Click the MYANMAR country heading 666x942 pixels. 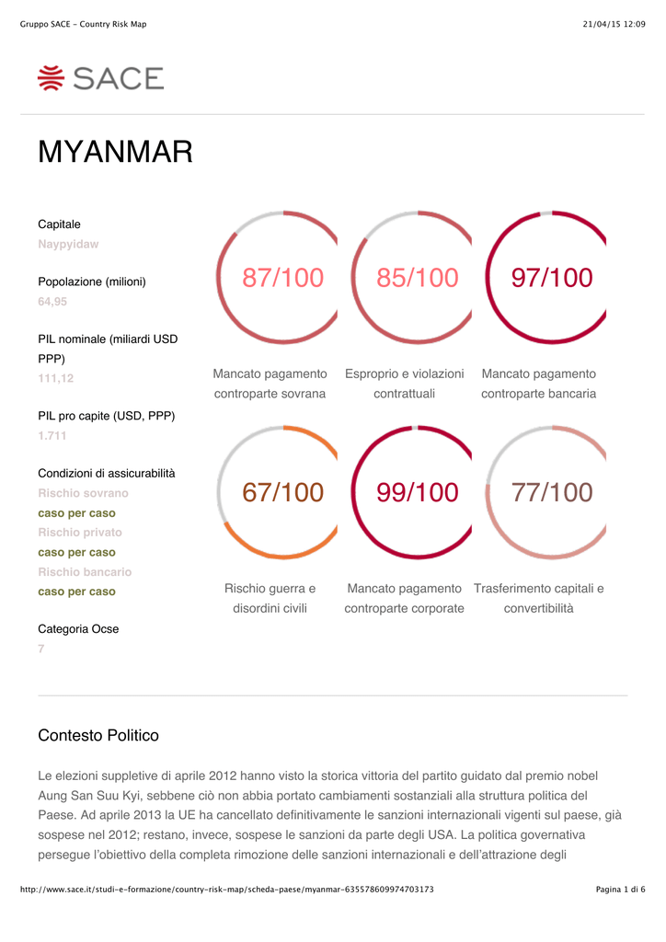point(115,152)
